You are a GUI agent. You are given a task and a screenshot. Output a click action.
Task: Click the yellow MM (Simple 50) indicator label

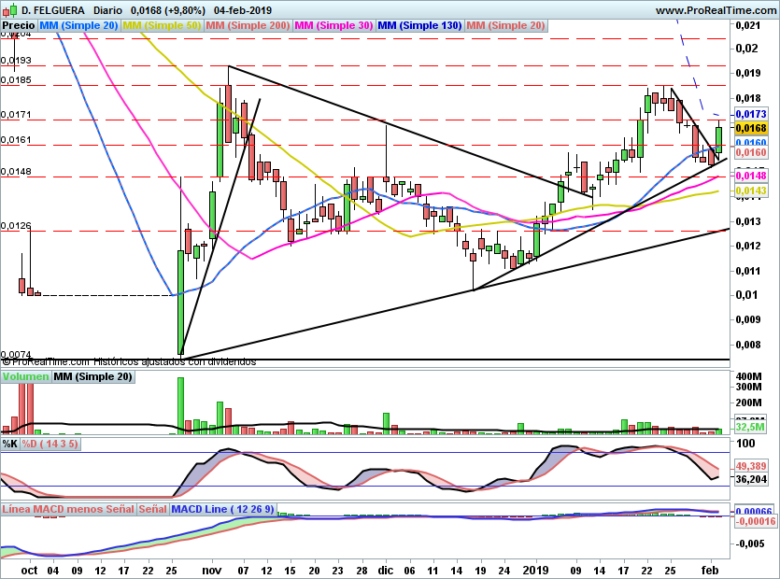click(x=162, y=25)
